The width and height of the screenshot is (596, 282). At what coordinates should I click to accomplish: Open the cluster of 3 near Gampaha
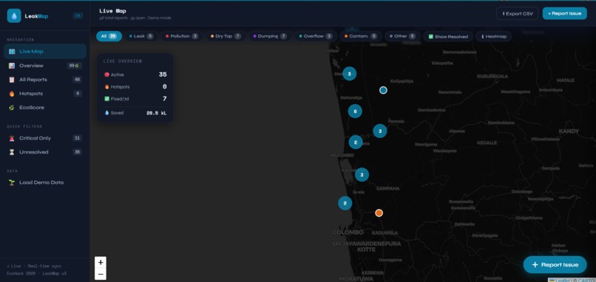pyautogui.click(x=362, y=175)
